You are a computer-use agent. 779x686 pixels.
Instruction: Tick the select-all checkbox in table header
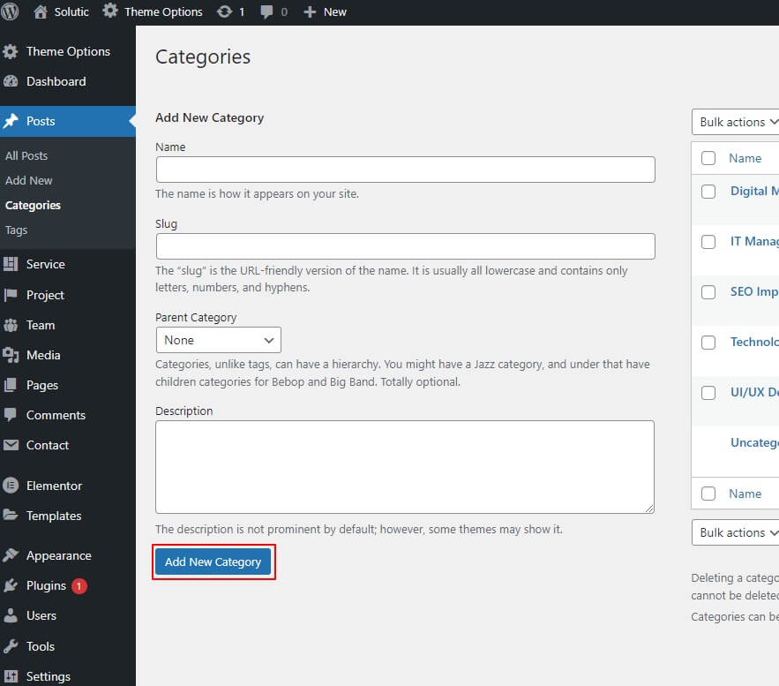(x=708, y=158)
